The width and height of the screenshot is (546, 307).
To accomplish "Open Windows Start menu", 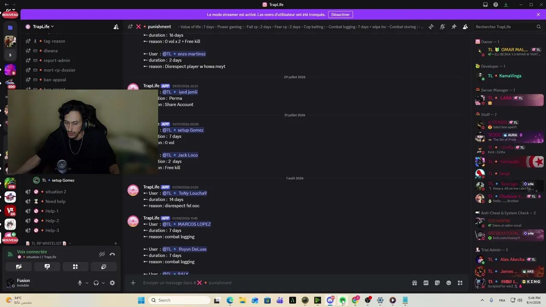I will click(x=141, y=300).
